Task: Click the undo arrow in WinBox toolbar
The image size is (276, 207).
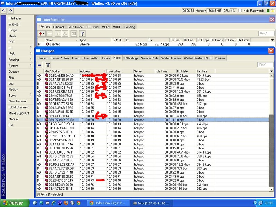Action: pos(3,11)
